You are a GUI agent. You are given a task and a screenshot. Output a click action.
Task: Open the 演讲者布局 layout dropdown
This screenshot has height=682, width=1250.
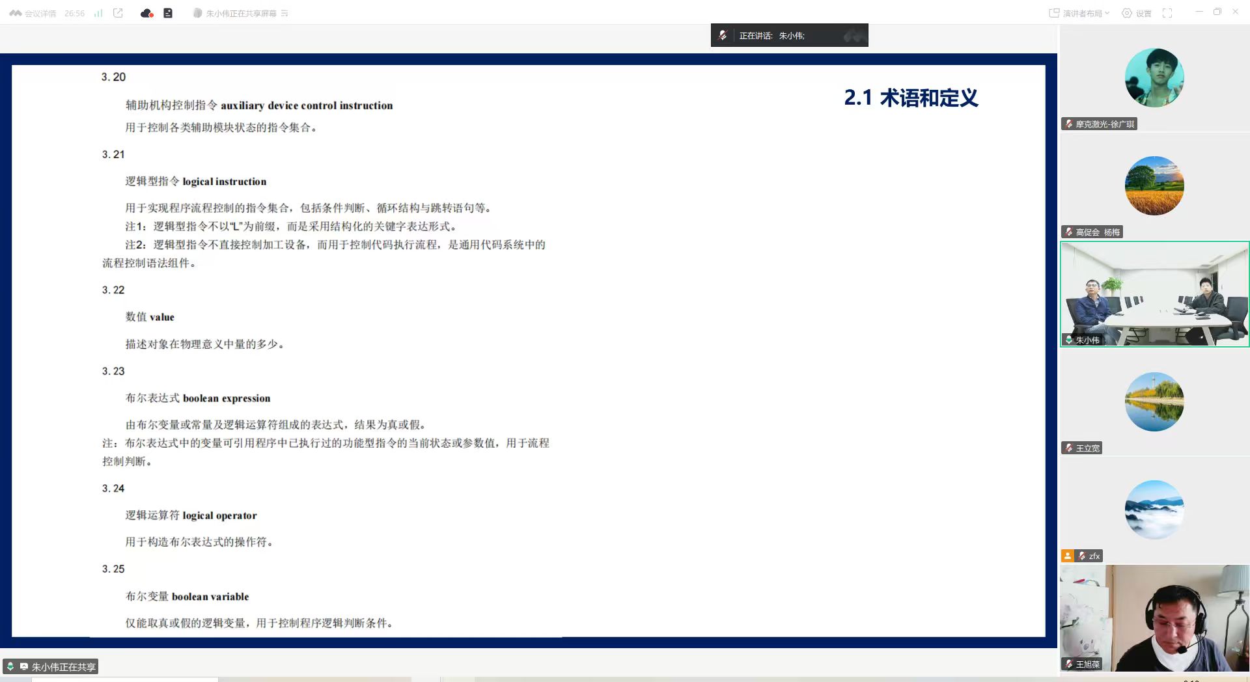pyautogui.click(x=1079, y=13)
